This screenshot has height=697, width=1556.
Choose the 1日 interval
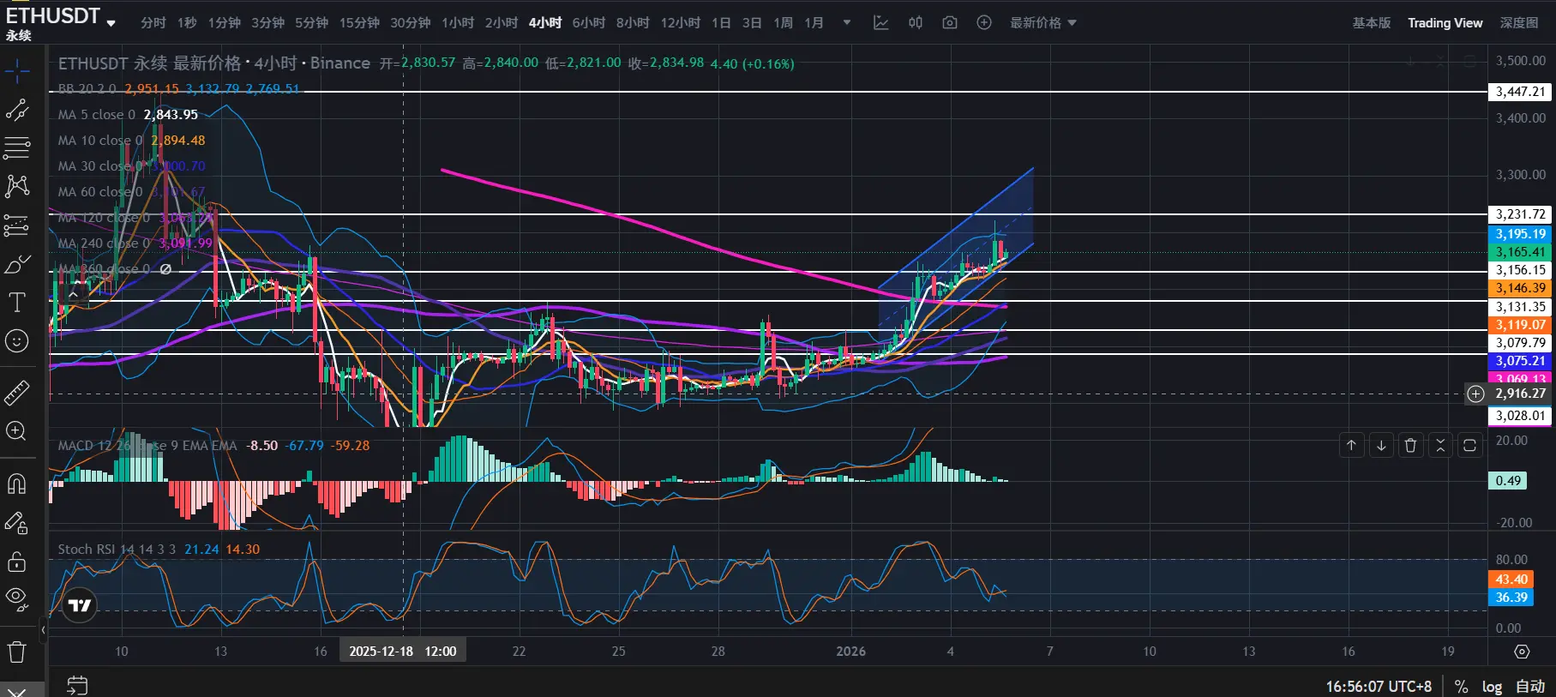(721, 23)
